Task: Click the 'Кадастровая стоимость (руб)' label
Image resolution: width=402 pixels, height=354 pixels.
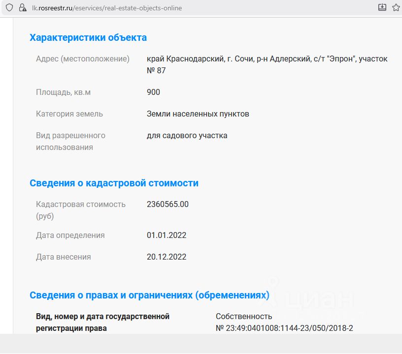Action: 81,210
